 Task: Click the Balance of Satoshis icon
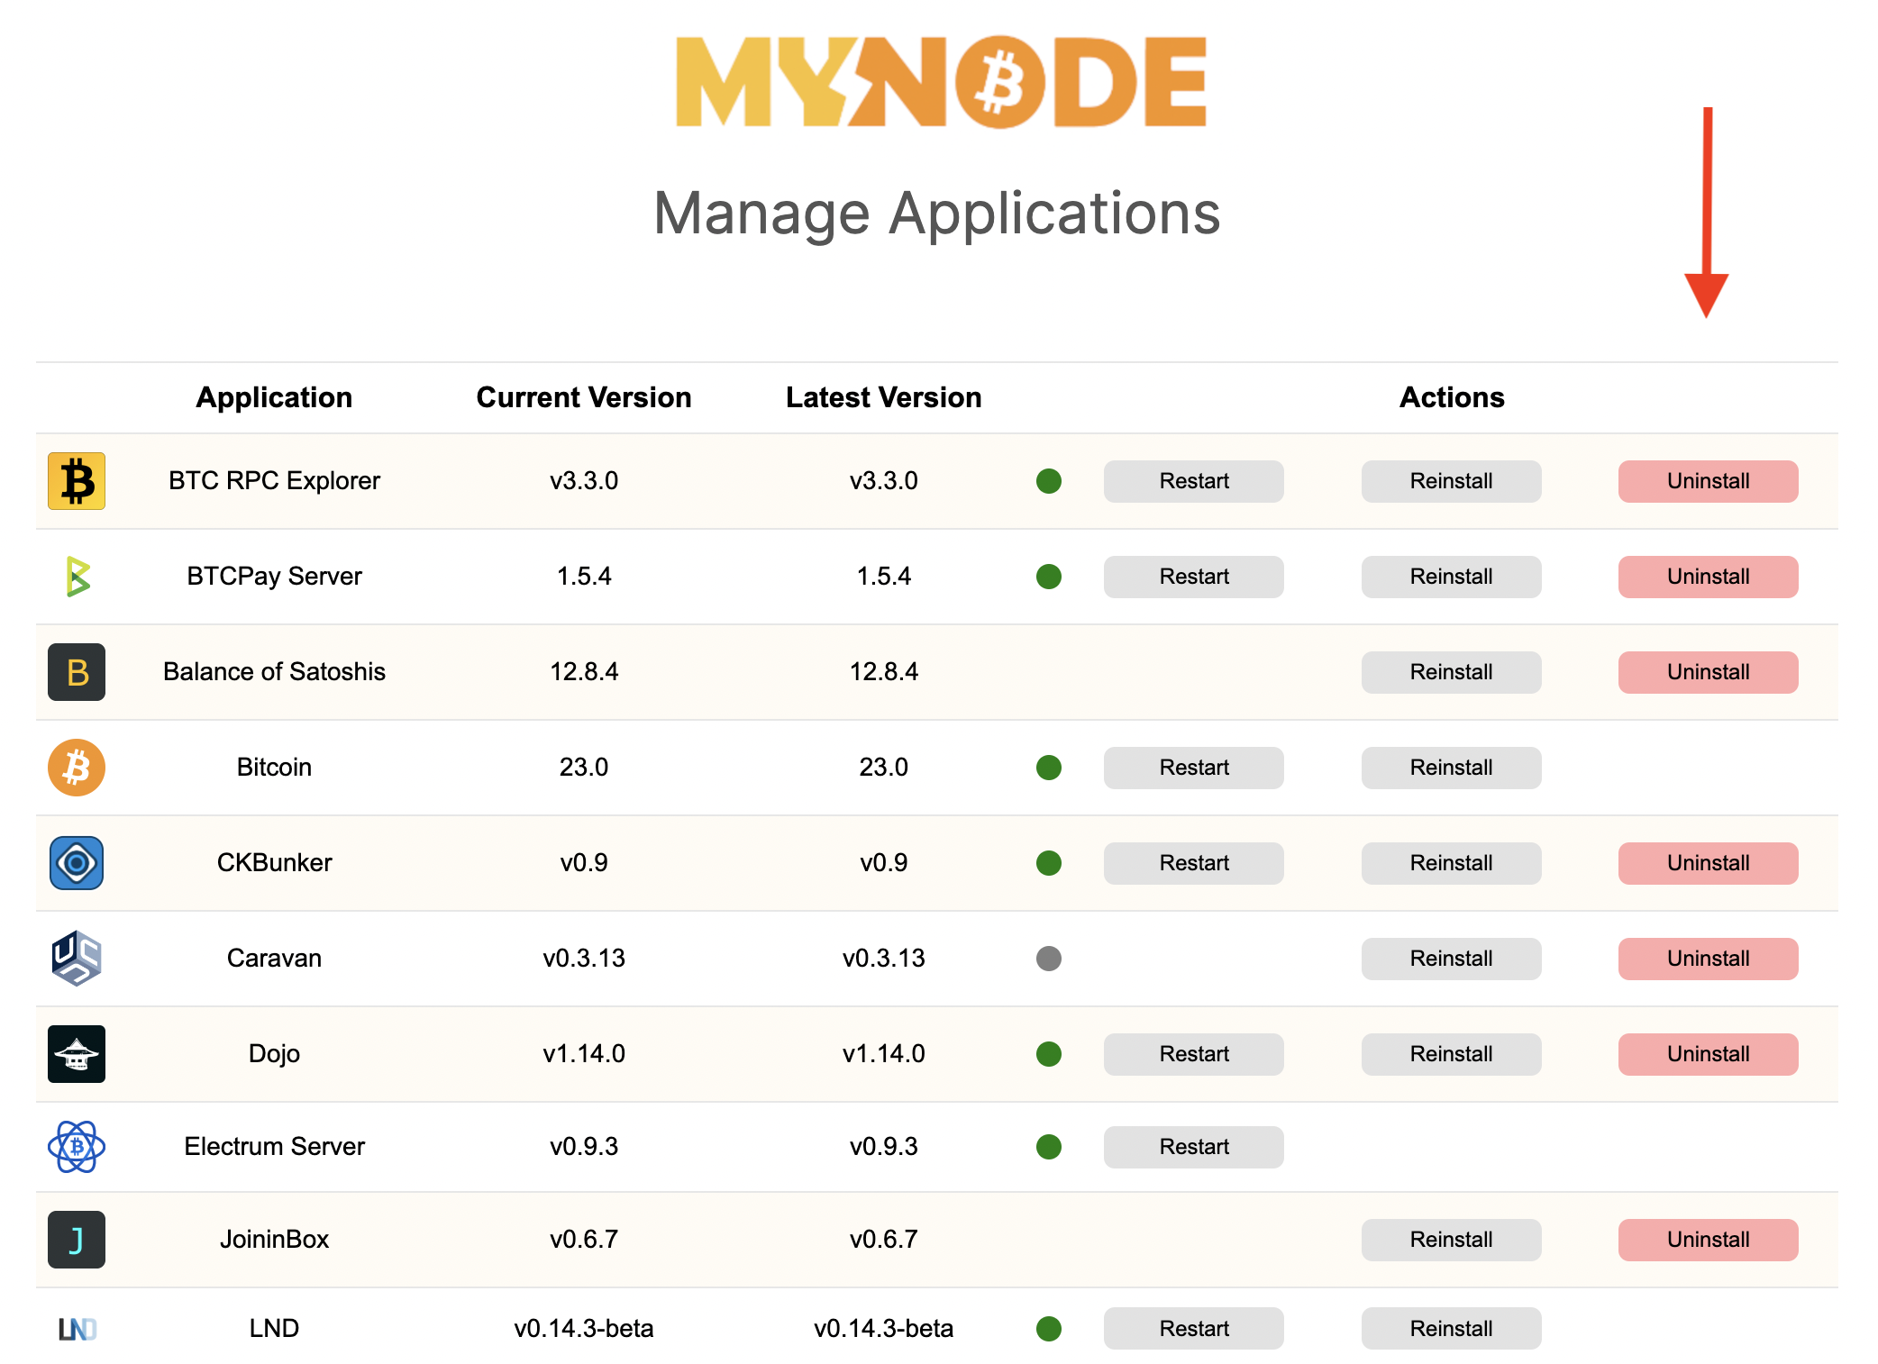click(x=77, y=672)
